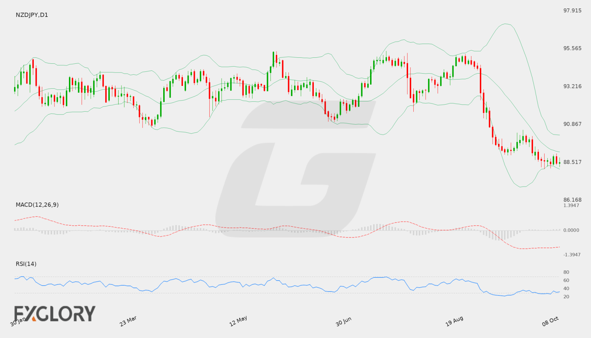Click the MACD 1.3947 upper scale value
Image resolution: width=591 pixels, height=338 pixels.
(571, 205)
